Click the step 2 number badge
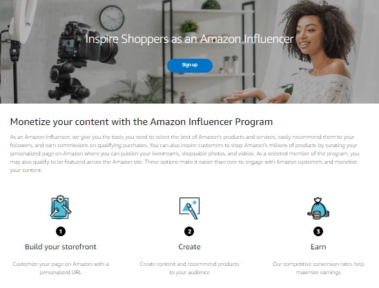Screen dimensions: 379x288 click(189, 231)
